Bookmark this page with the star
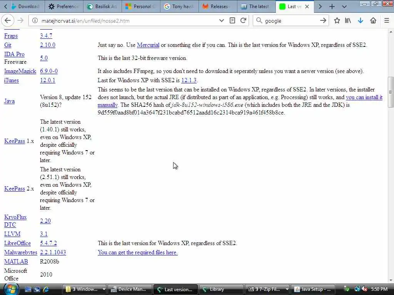 [337, 21]
